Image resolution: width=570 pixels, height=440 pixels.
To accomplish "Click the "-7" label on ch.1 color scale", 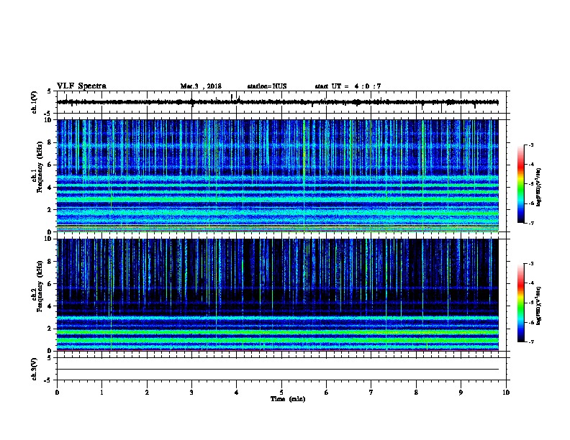I will [530, 224].
